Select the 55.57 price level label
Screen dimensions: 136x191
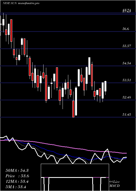(x=126, y=46)
